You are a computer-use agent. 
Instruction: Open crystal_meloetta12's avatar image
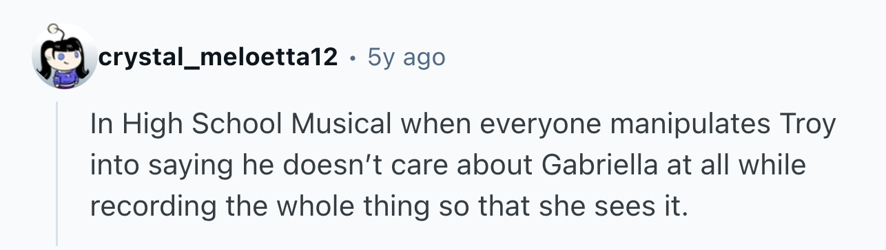pyautogui.click(x=65, y=57)
